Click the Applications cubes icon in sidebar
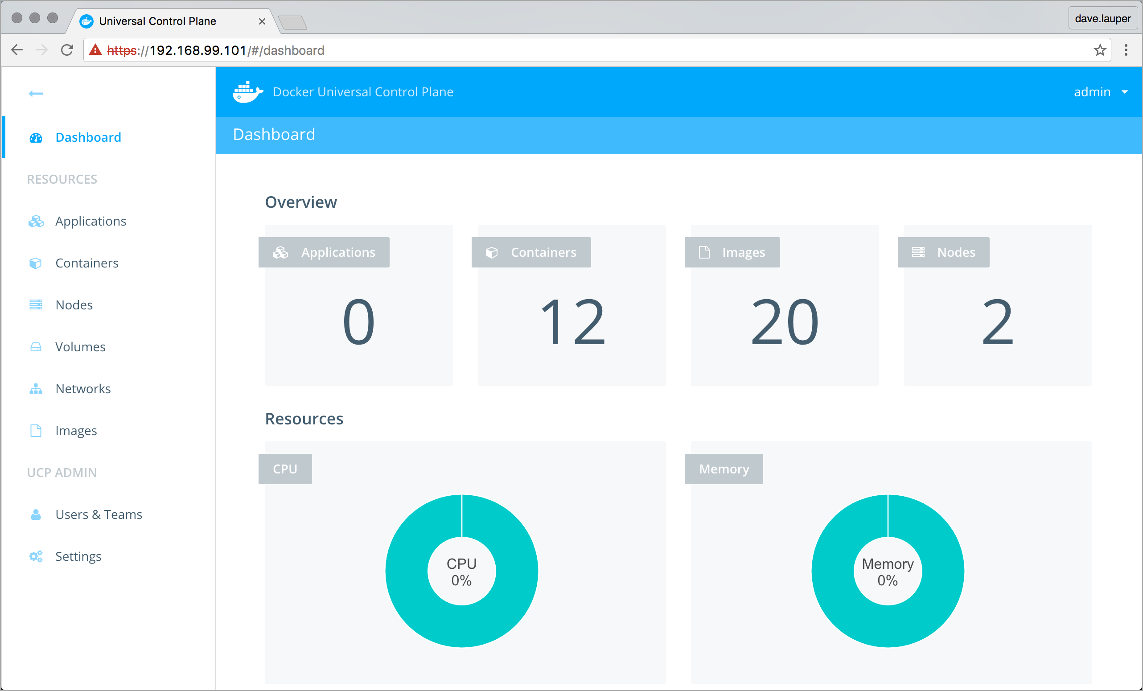 (x=36, y=222)
